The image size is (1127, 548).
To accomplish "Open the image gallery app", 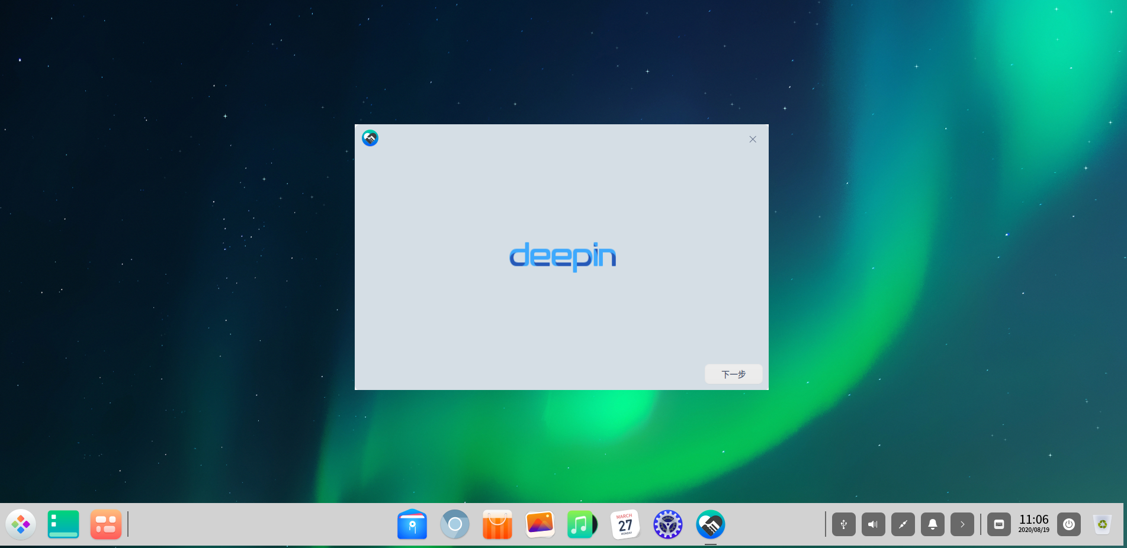I will pos(540,524).
